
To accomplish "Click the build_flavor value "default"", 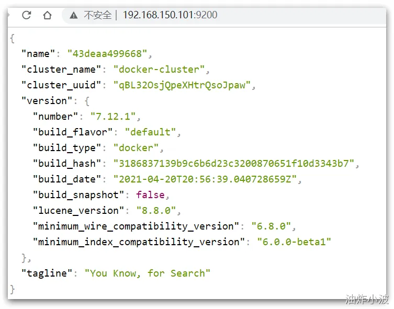I will 150,132.
